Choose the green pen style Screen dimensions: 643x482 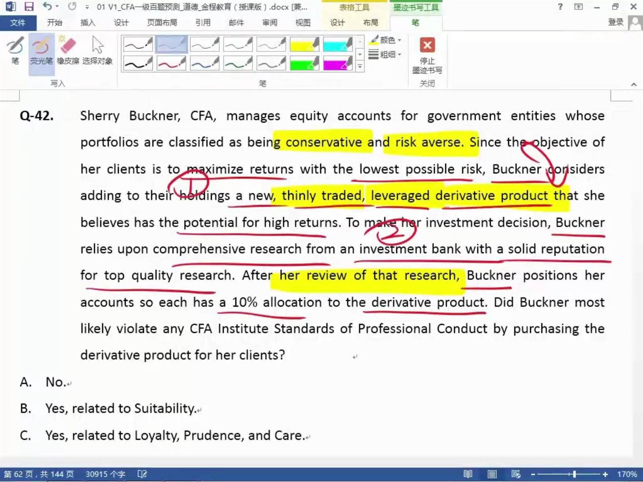(238, 63)
